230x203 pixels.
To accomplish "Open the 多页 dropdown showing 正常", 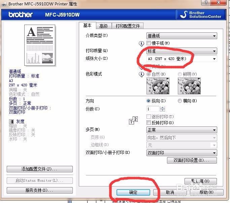I will point(182,130).
